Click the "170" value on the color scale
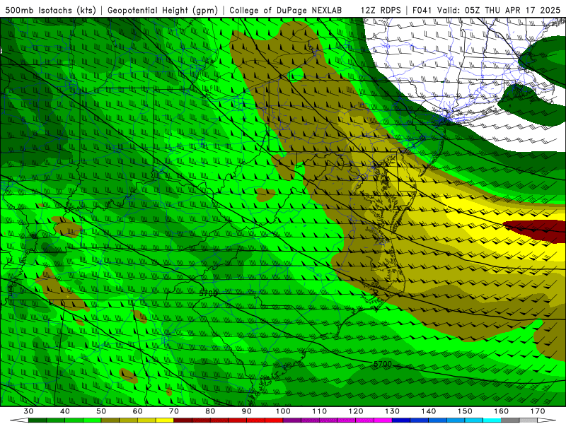The width and height of the screenshot is (566, 424). 538,411
